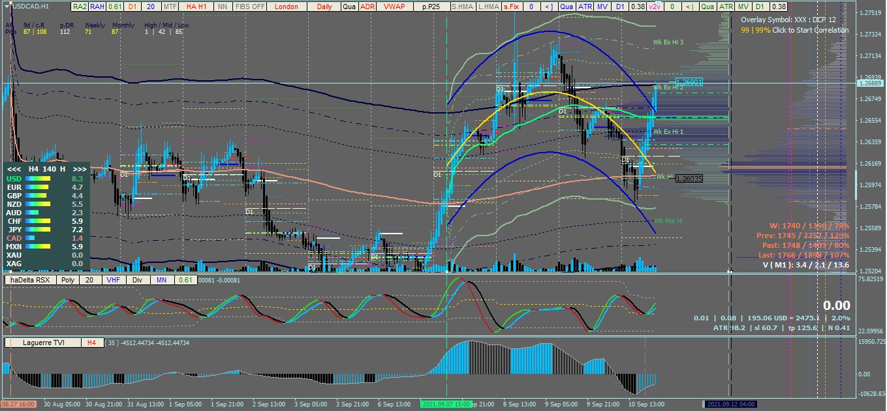Select the haDelta RSX indicator label

coord(30,280)
